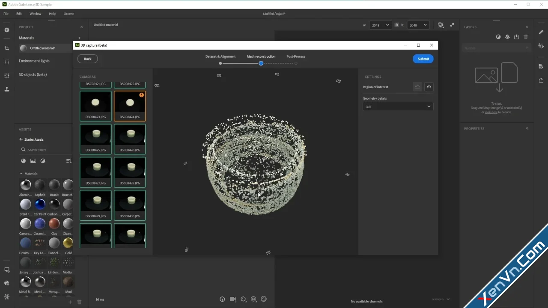Click the last progress step dot for Post-Process
The image size is (548, 308).
point(296,63)
